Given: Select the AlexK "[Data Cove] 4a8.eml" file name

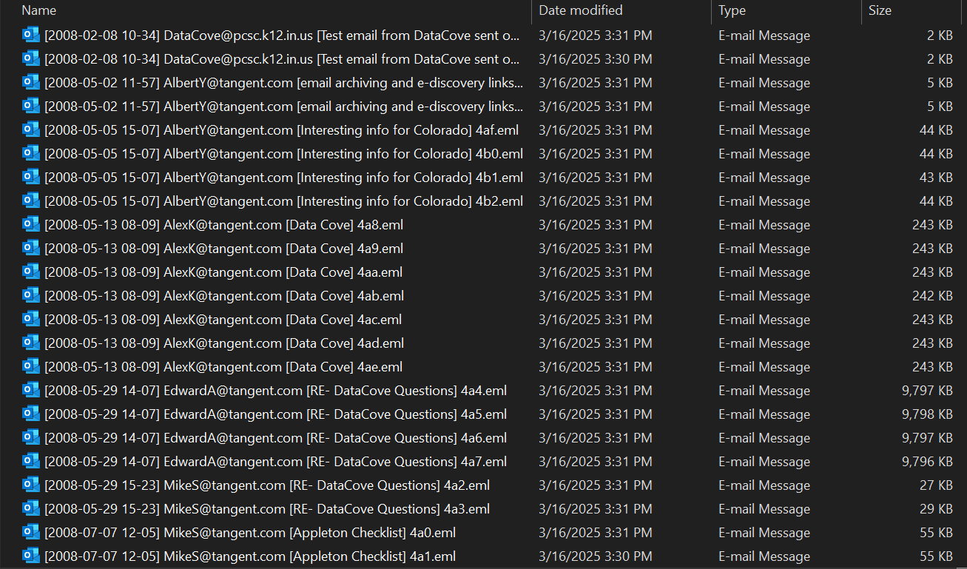Looking at the screenshot, I should coord(223,225).
